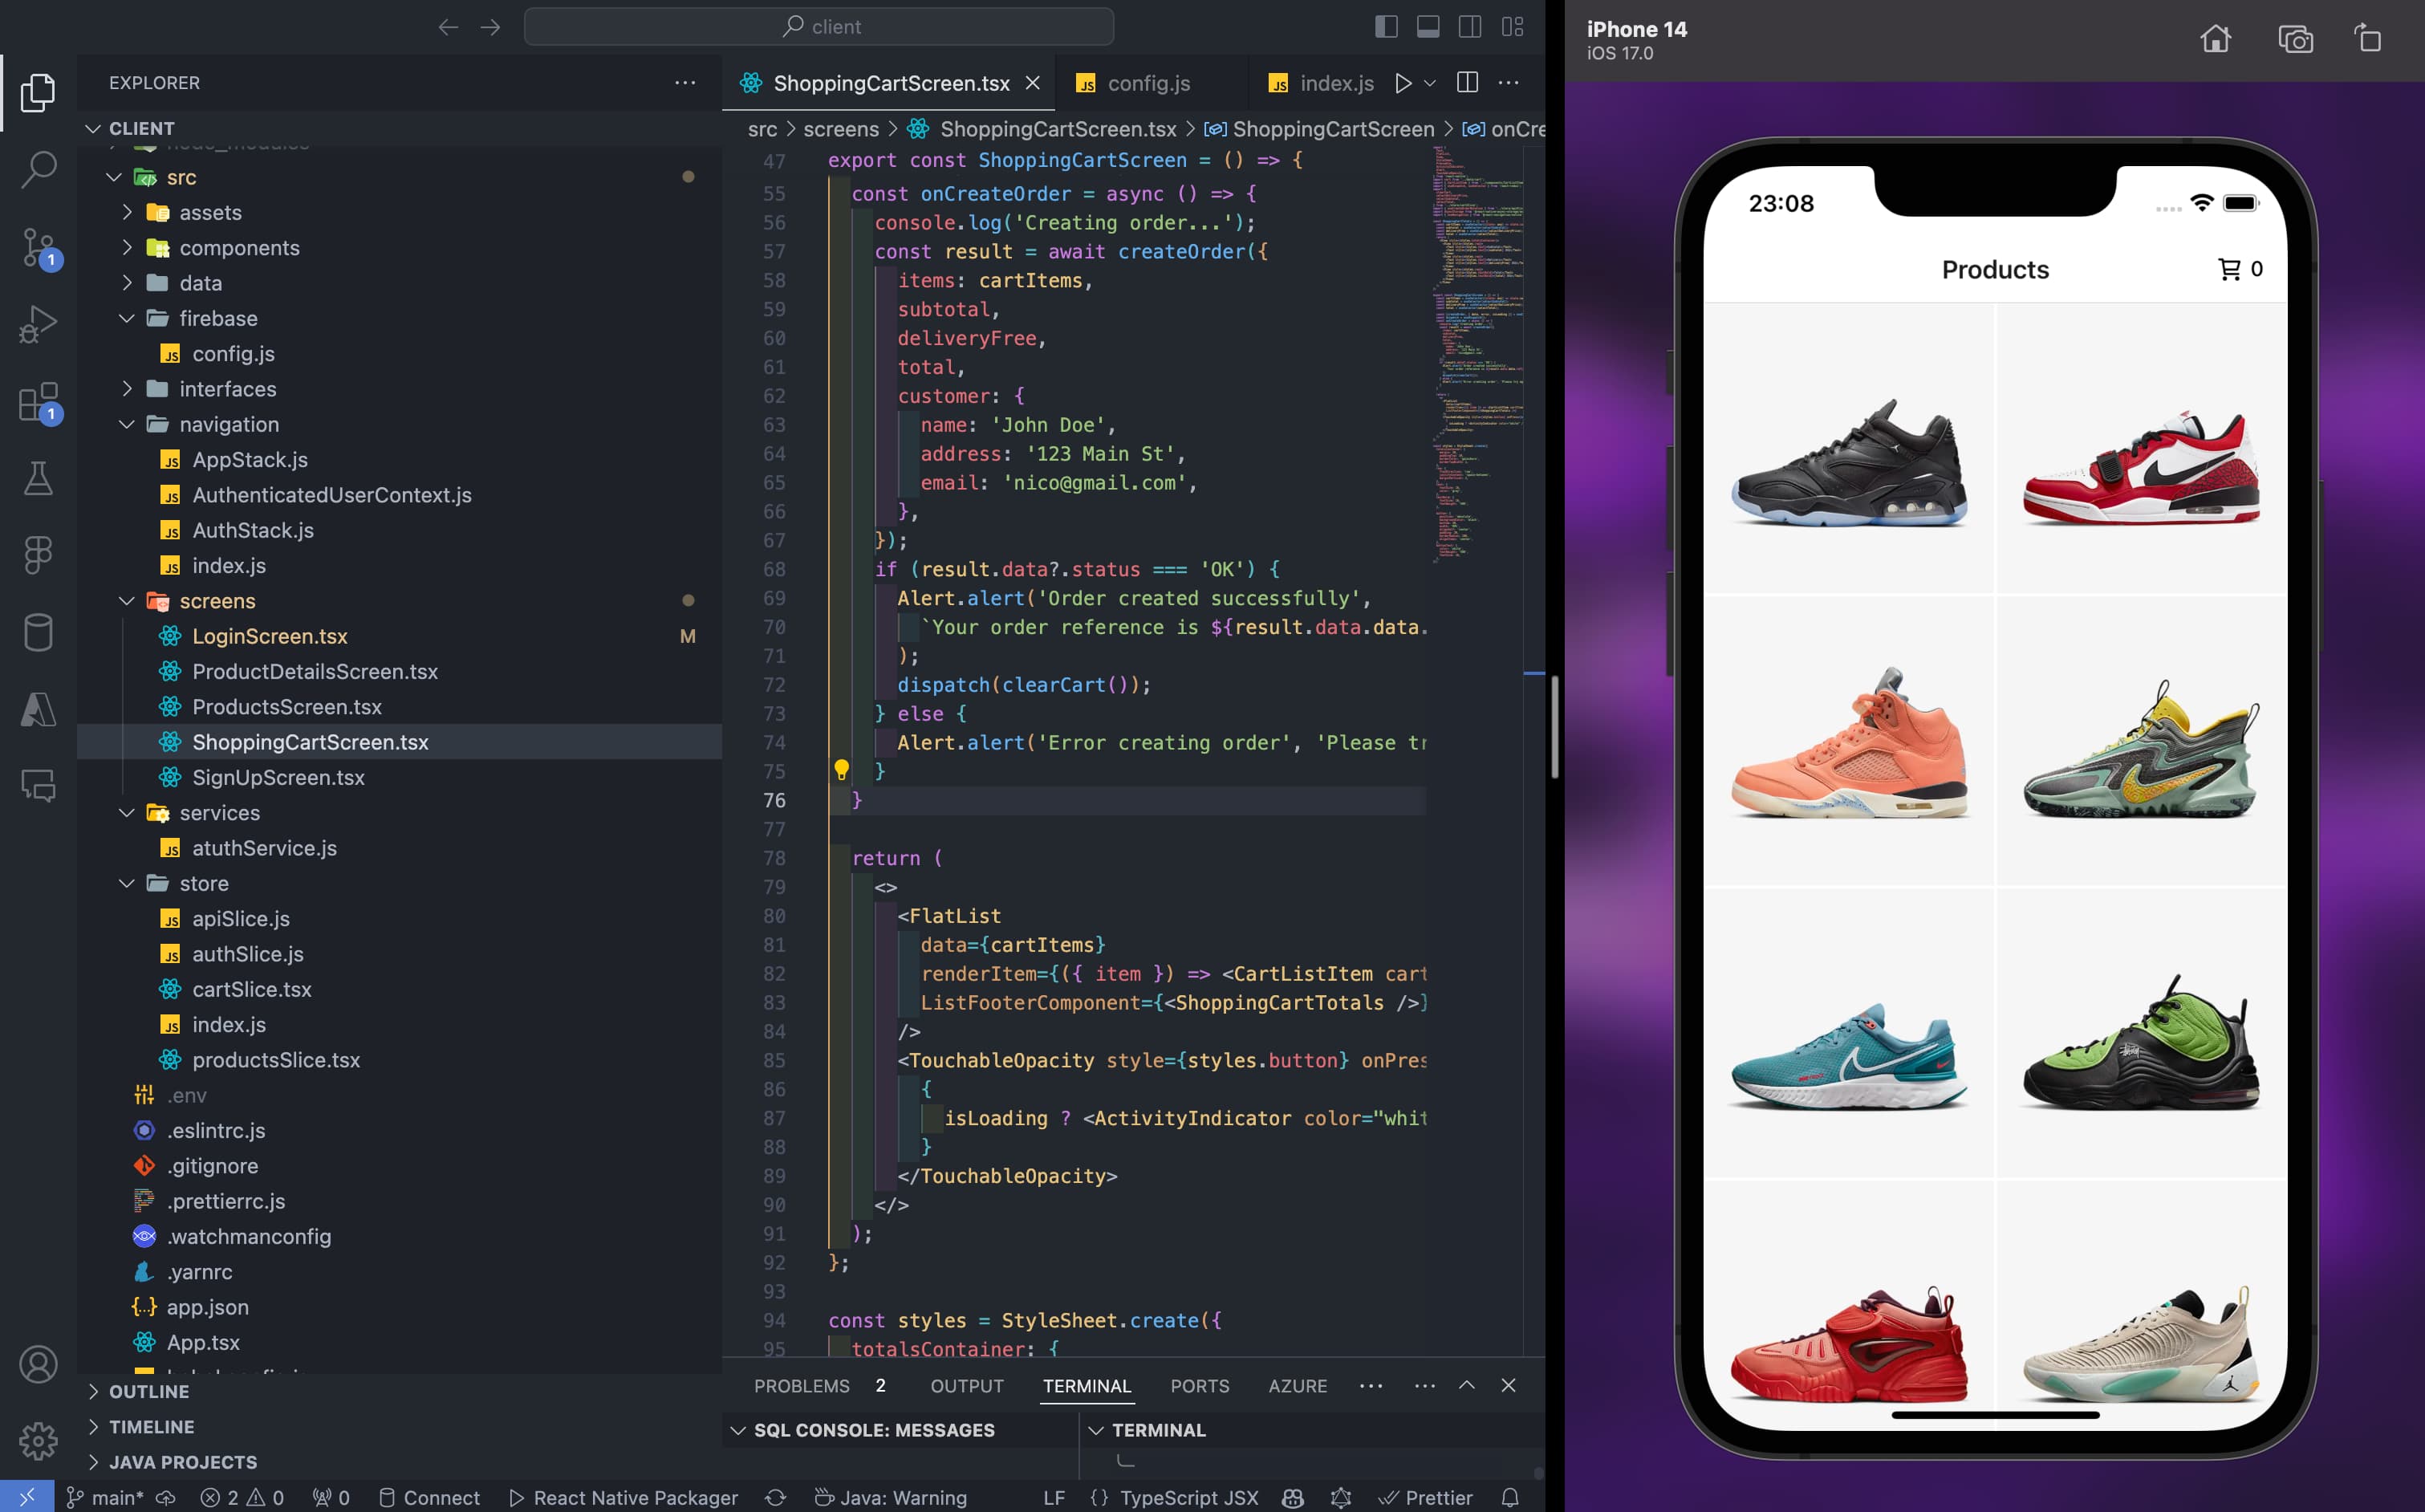Toggle the bottom panel visibility
2425x1512 pixels.
point(1428,27)
